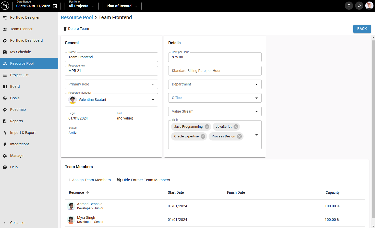Collapse the sidebar
This screenshot has height=228, width=375.
pyautogui.click(x=29, y=223)
